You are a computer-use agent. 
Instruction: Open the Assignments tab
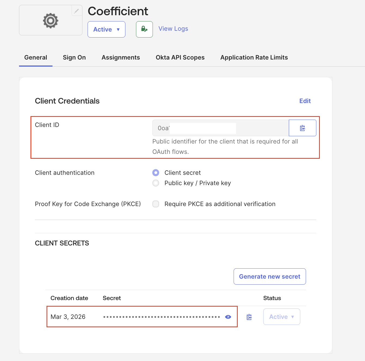(x=121, y=58)
